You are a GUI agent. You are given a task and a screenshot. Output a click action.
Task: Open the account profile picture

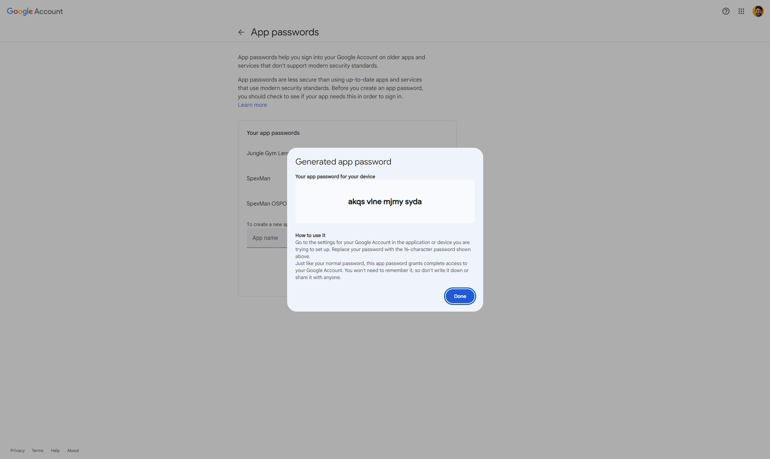click(x=758, y=11)
